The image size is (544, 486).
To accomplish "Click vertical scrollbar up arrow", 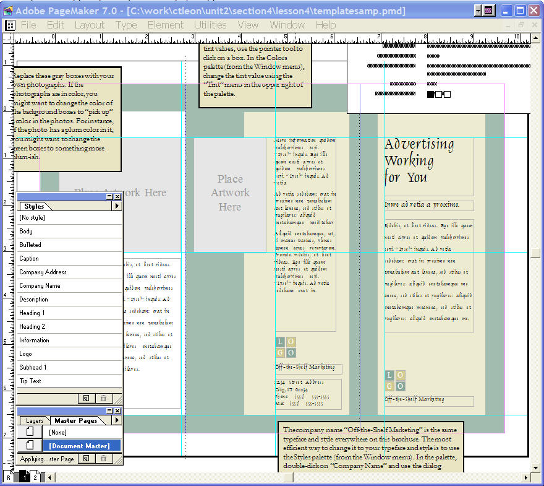I will click(x=535, y=38).
